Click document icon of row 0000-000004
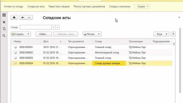 (x=15, y=63)
